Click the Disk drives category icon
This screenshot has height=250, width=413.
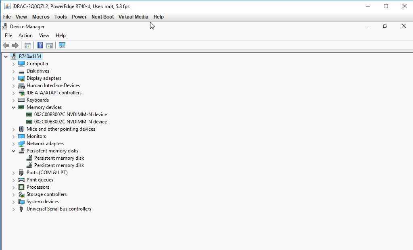(21, 71)
